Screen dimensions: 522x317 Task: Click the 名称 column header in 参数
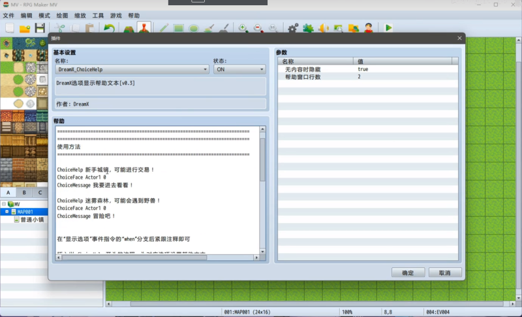tap(316, 61)
